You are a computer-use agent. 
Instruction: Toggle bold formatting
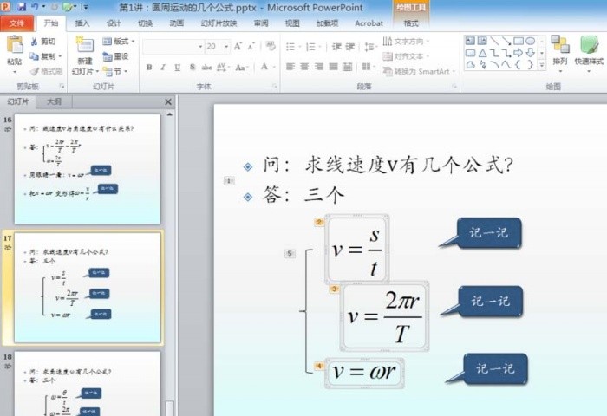(x=149, y=68)
